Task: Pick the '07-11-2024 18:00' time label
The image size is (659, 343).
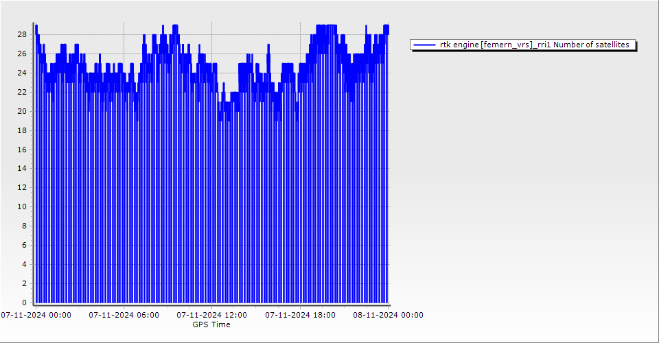Action: (301, 315)
